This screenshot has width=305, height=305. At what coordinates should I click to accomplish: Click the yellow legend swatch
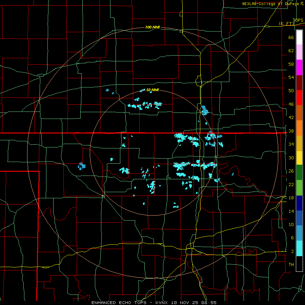[x=299, y=158]
